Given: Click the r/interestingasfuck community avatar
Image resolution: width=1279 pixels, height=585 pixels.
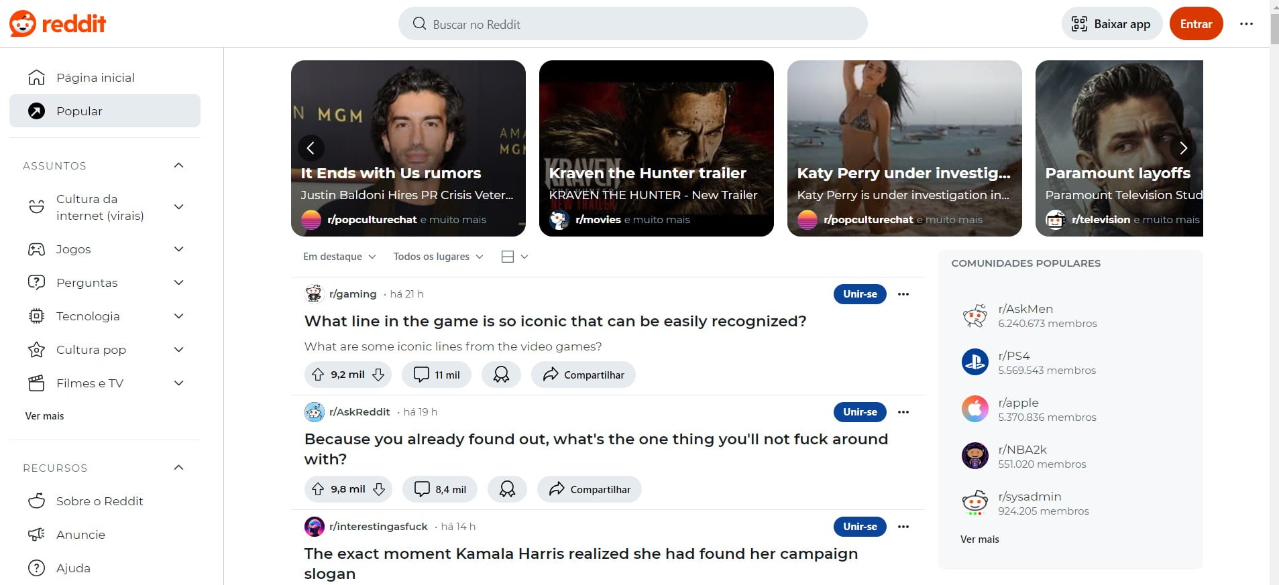Looking at the screenshot, I should click(x=314, y=527).
